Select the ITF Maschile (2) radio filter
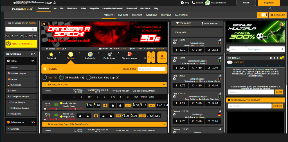This screenshot has width=288, height=142. click(x=62, y=78)
